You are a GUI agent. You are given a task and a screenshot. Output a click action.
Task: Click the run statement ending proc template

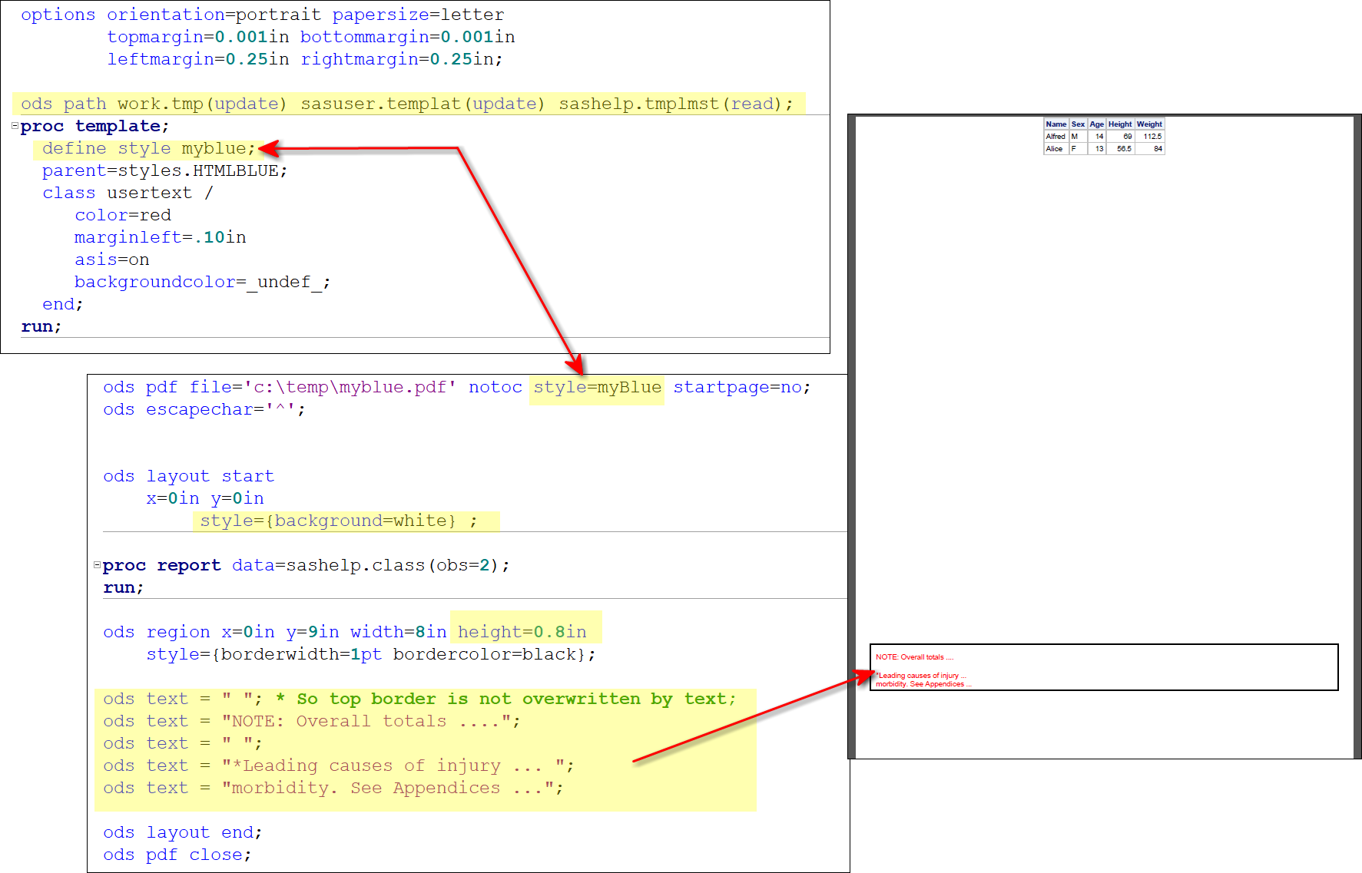pyautogui.click(x=40, y=326)
